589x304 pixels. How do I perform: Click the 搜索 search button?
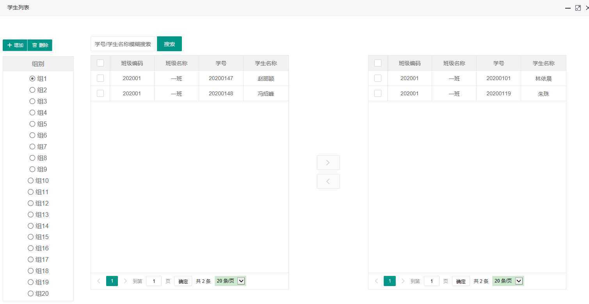click(169, 44)
